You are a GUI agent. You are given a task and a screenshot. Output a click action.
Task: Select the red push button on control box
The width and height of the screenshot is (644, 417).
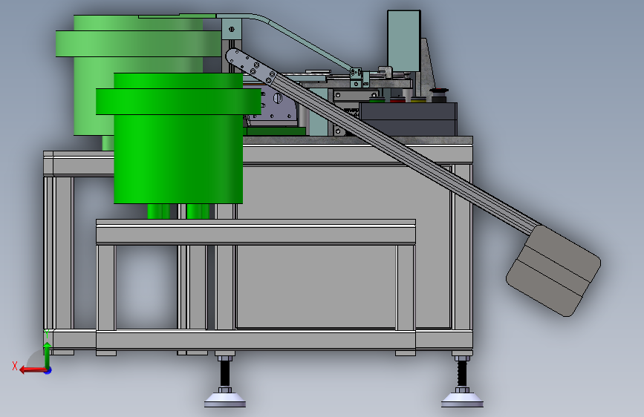[397, 99]
